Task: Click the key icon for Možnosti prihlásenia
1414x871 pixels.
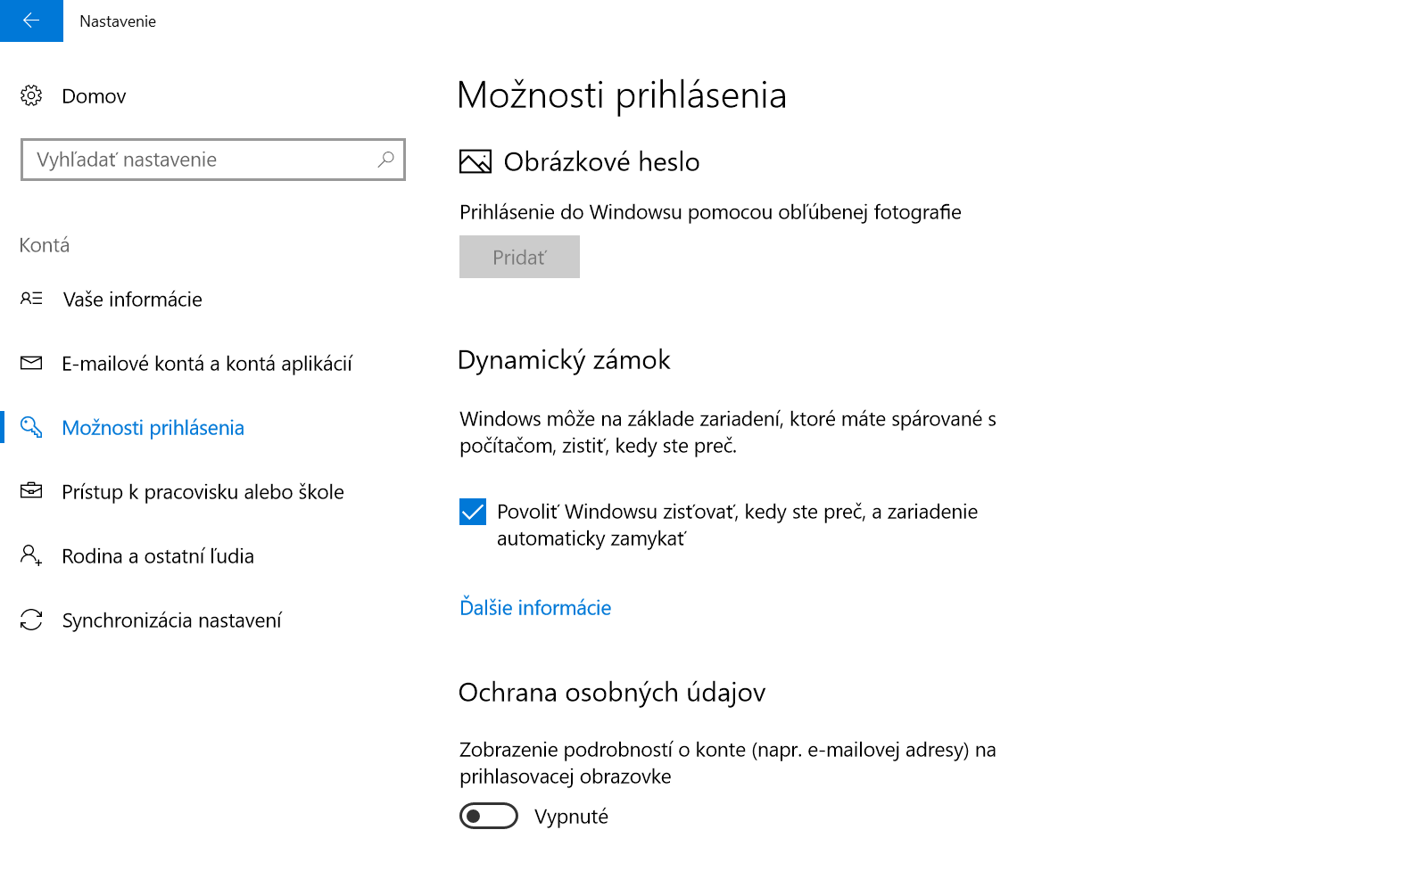Action: pyautogui.click(x=31, y=427)
